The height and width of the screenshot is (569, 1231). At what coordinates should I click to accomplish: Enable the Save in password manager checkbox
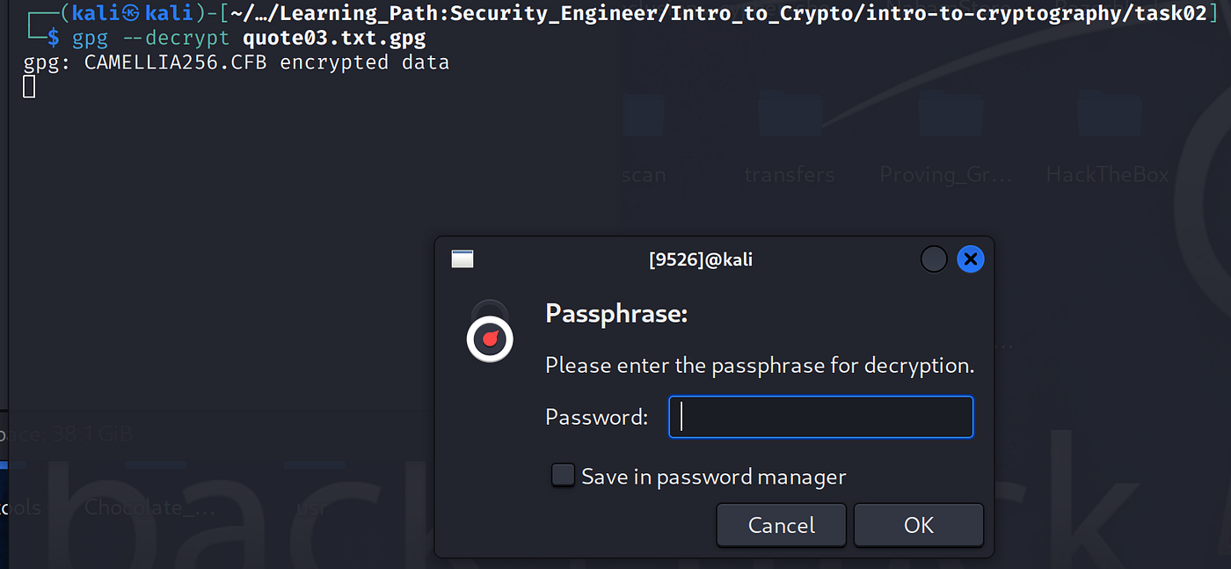[x=563, y=476]
